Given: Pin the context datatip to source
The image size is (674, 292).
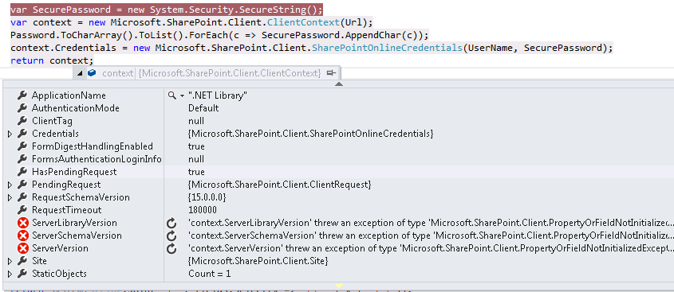Looking at the screenshot, I should tap(331, 73).
